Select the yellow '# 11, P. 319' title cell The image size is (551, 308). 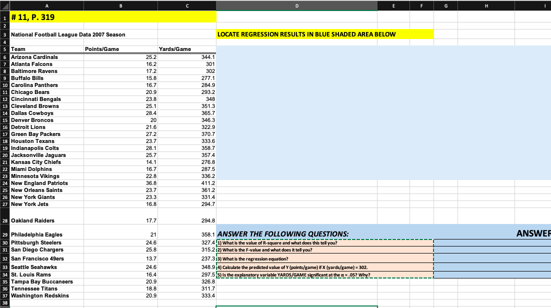coord(46,16)
